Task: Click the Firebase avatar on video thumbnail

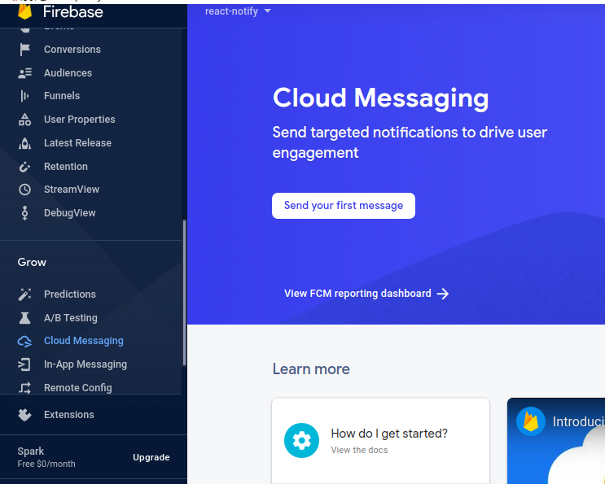Action: click(x=531, y=421)
